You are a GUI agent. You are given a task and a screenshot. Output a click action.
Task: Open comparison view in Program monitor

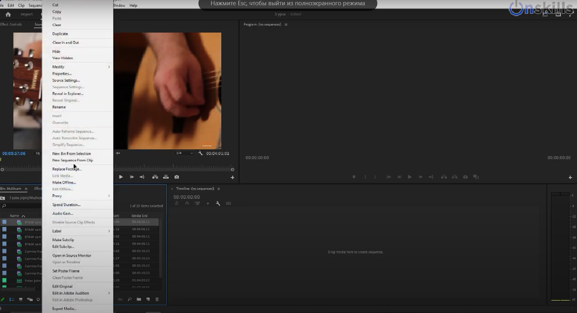476,177
